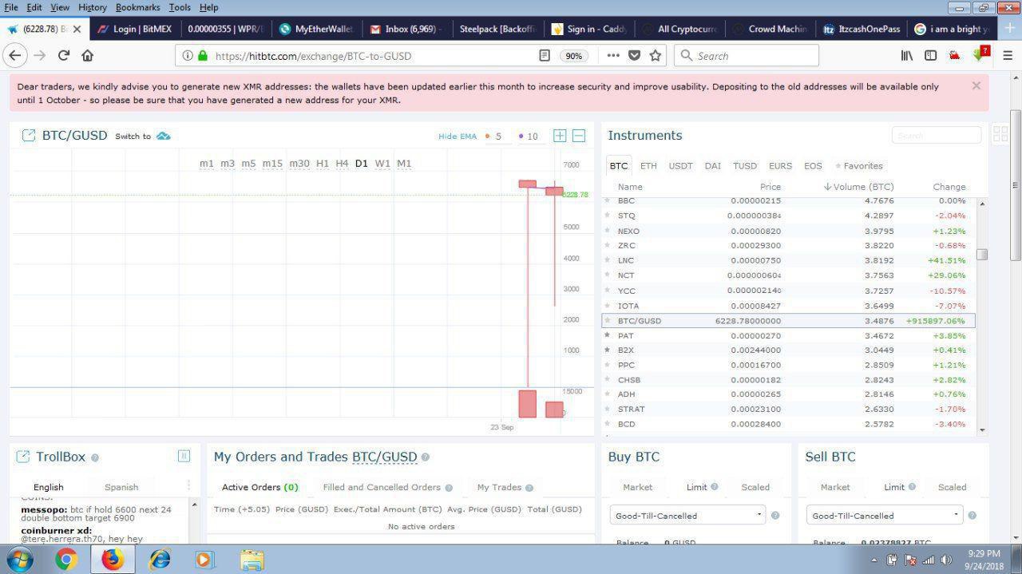This screenshot has height=574, width=1022.
Task: Launch Chrome from taskbar
Action: point(65,560)
